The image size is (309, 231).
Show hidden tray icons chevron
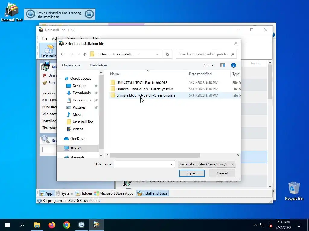255,225
